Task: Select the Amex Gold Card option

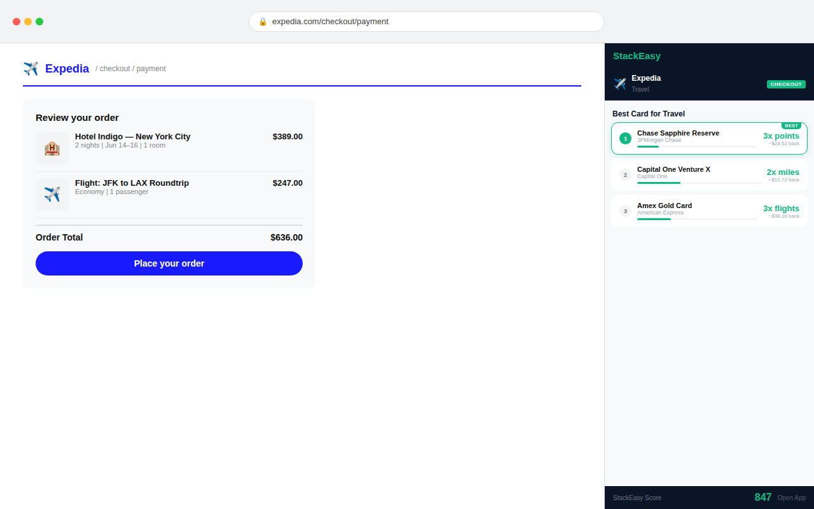Action: pyautogui.click(x=709, y=211)
